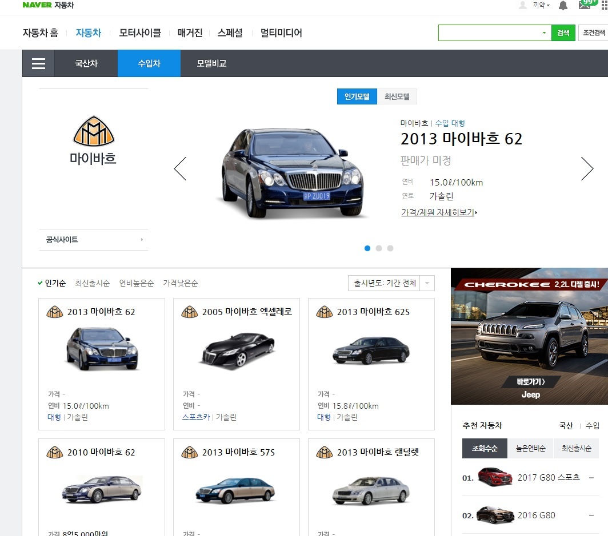Click the emblem on 2013 마이바흐 62 card

coord(55,312)
